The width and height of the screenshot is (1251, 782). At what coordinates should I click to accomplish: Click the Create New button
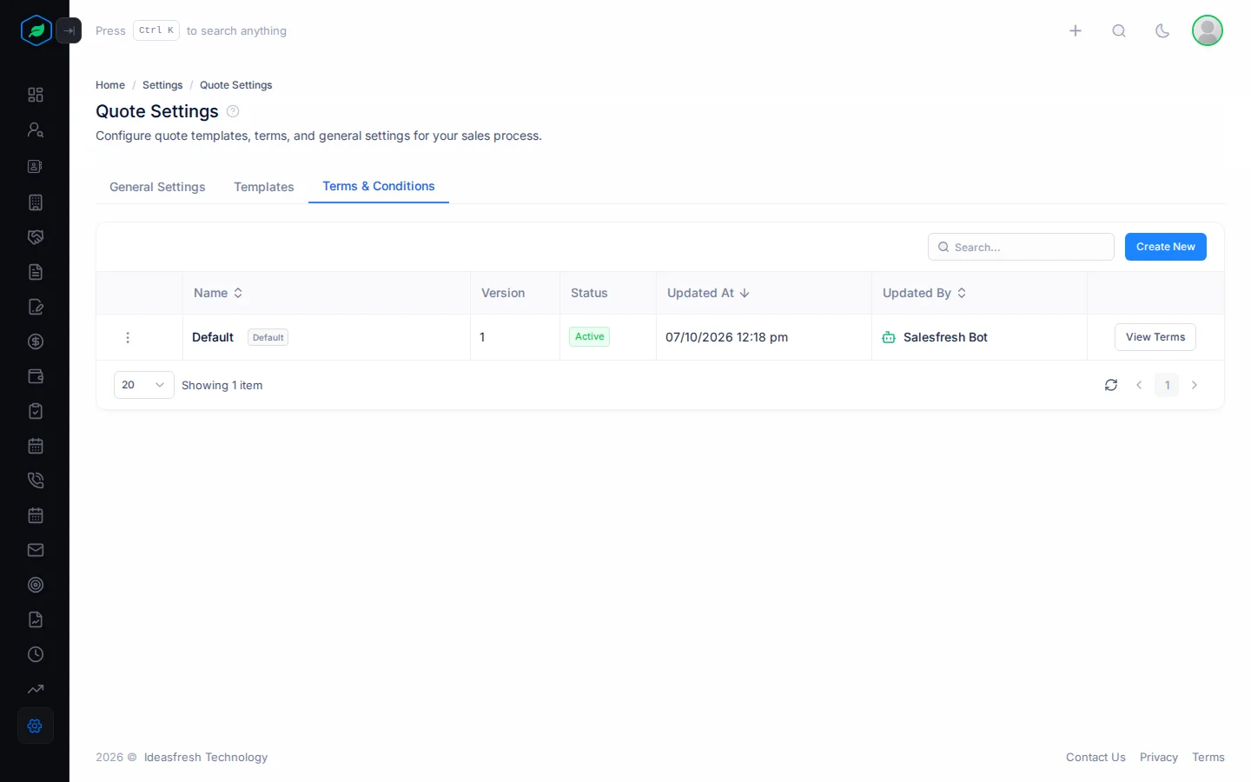(1166, 247)
